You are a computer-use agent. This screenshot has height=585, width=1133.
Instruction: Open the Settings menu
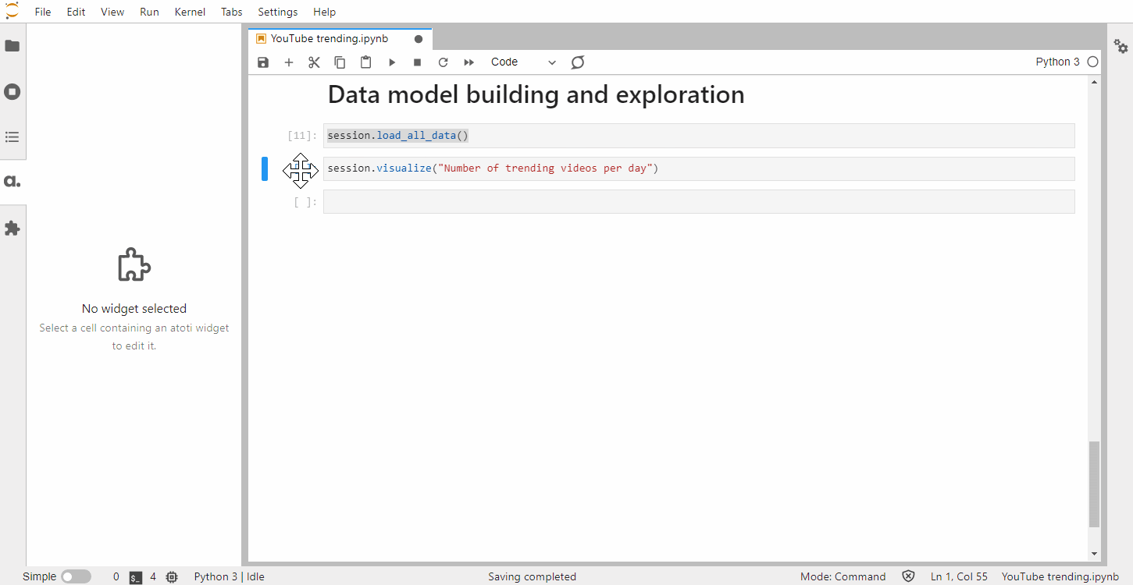(x=278, y=12)
